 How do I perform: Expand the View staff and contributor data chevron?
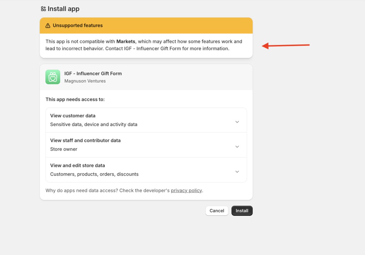click(x=237, y=147)
